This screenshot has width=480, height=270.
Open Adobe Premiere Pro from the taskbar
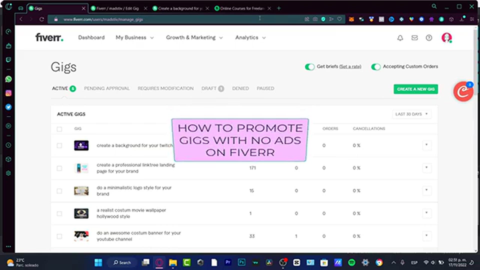pos(228,262)
